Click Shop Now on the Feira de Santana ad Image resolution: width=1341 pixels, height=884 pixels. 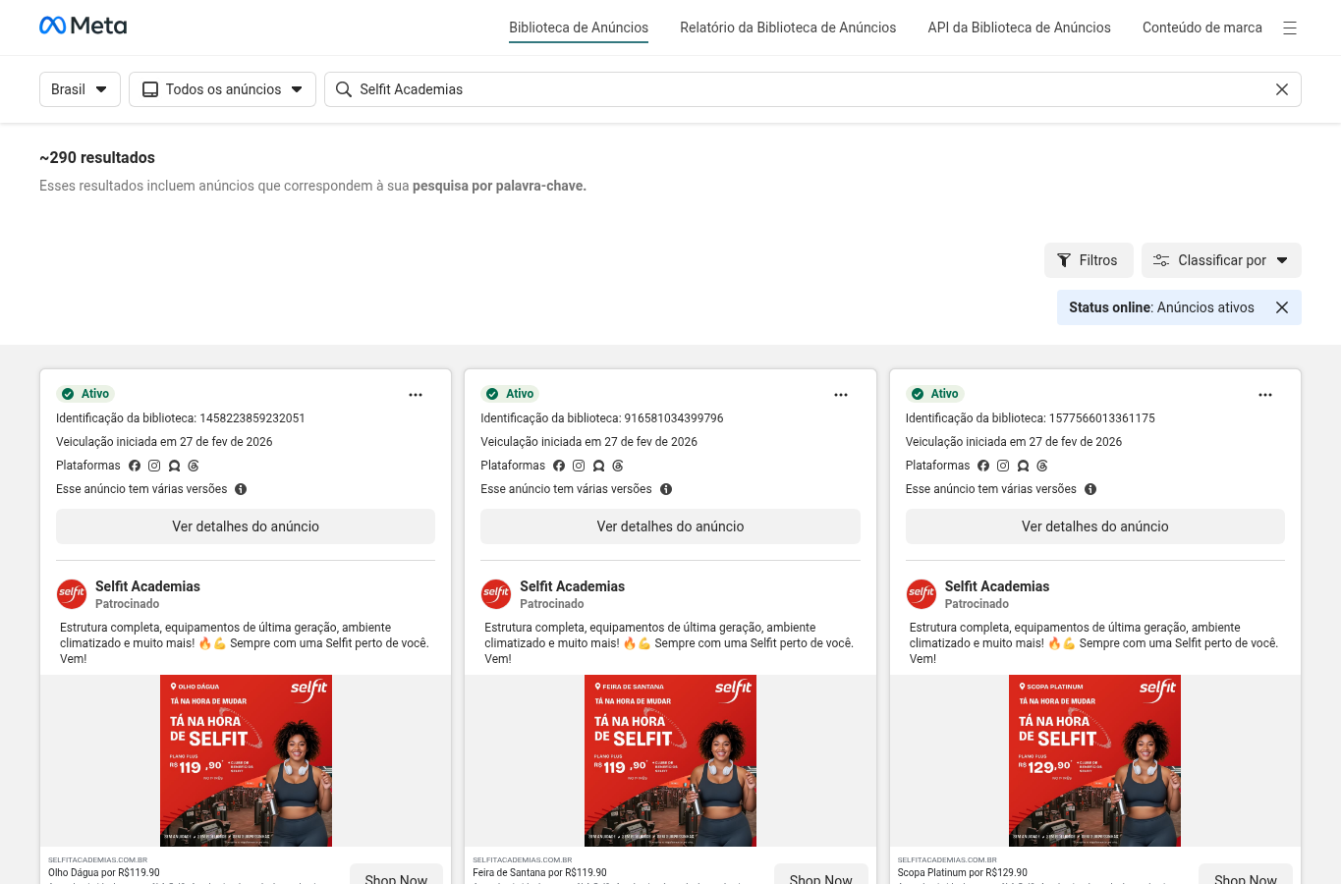pyautogui.click(x=821, y=875)
